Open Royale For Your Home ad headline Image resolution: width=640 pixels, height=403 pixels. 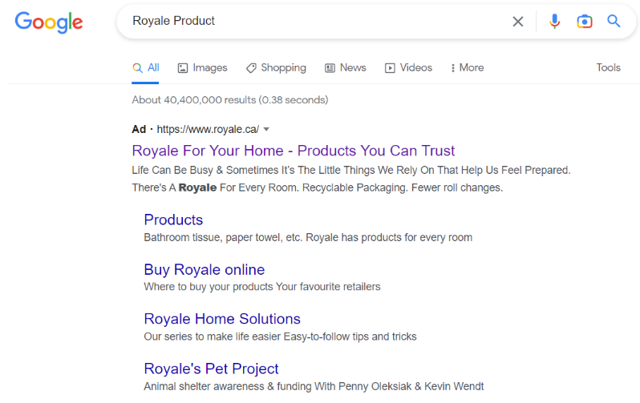293,151
